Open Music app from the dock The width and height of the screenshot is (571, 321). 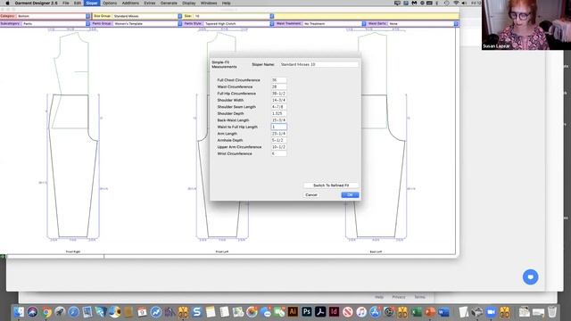click(x=361, y=312)
